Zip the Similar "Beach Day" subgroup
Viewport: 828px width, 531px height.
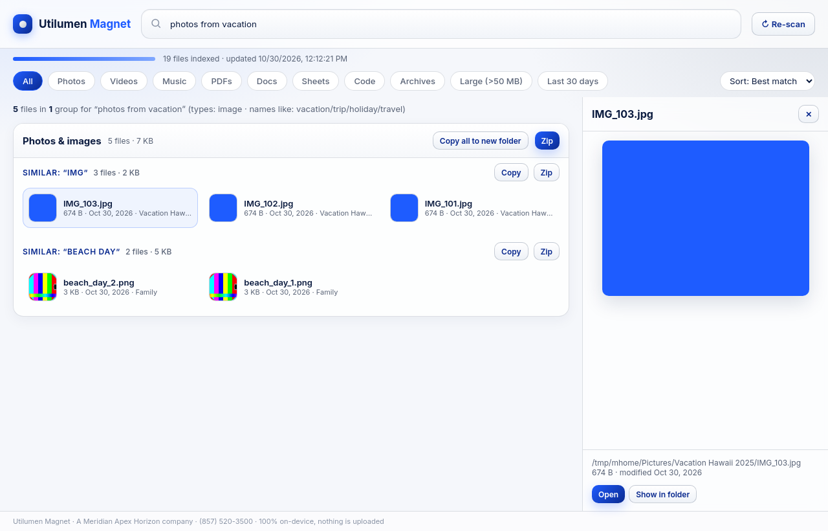point(547,251)
